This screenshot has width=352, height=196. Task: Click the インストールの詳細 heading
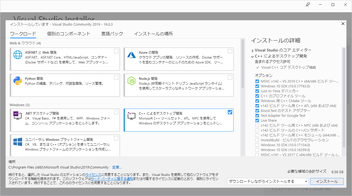[x=275, y=41]
